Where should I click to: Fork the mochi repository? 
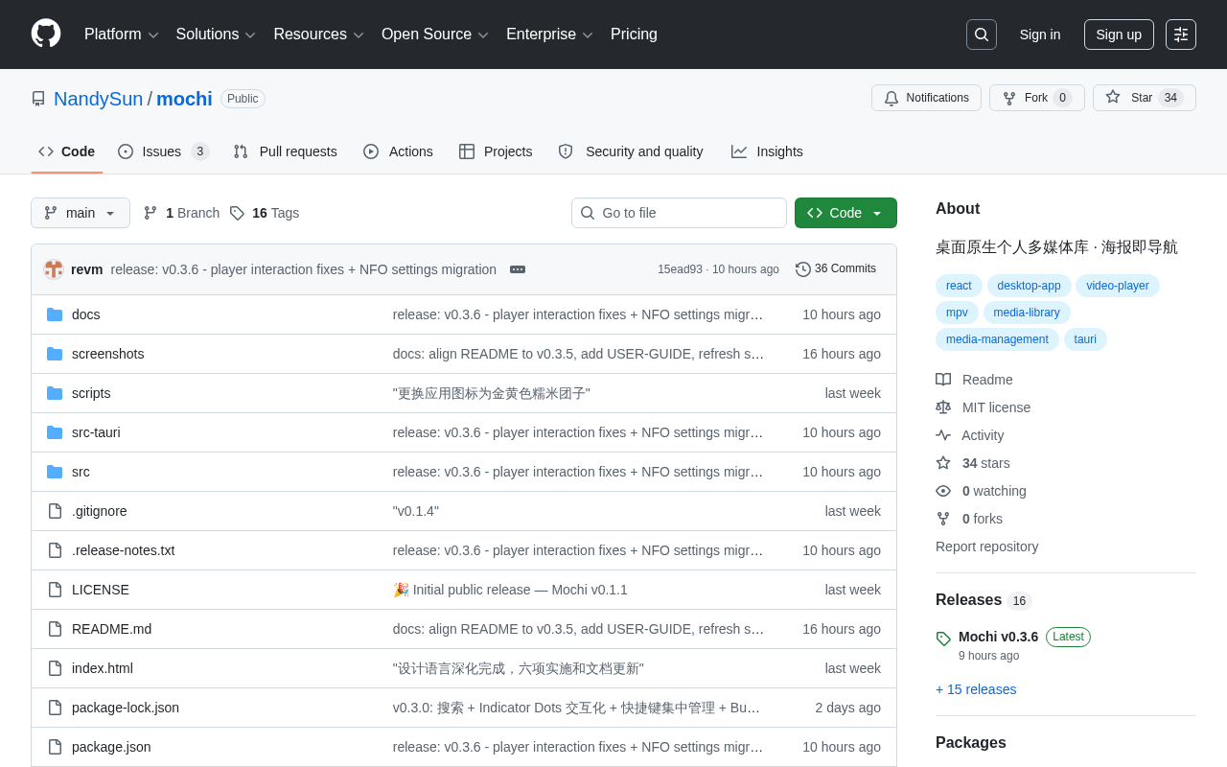tap(1037, 98)
